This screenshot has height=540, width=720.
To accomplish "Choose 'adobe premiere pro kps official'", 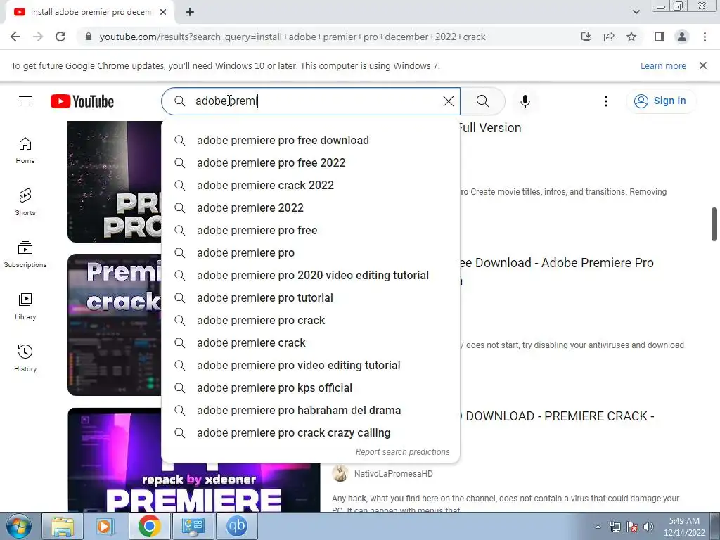I will pyautogui.click(x=310, y=387).
